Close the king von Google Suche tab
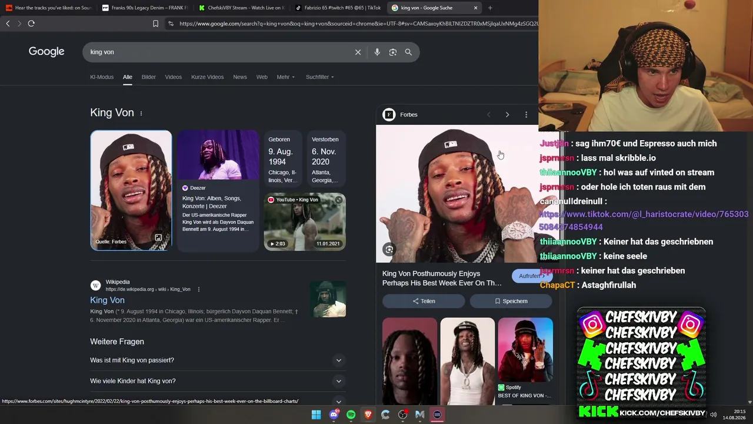The width and height of the screenshot is (753, 424). tap(475, 8)
